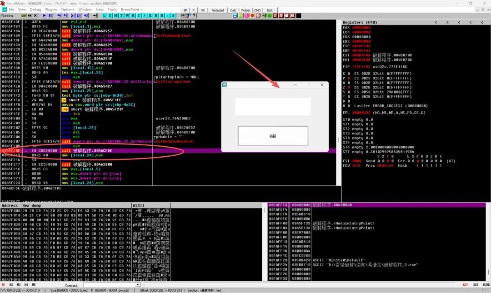Click the M5 bookmark in status bar
The image size is (491, 293).
pyautogui.click(x=34, y=285)
